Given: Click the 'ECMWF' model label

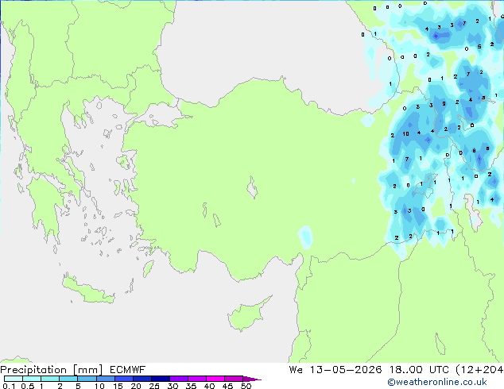Looking at the screenshot, I should coord(127,370).
